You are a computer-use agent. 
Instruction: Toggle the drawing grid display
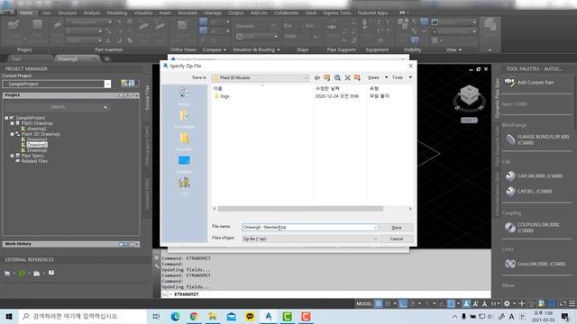(x=379, y=303)
